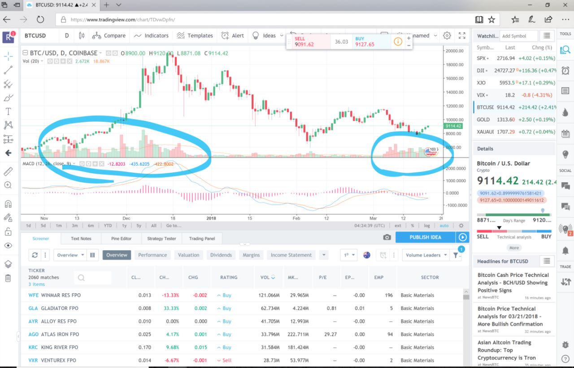Select the Text annotation tool
Viewport: 574px width, 368px height.
8,111
